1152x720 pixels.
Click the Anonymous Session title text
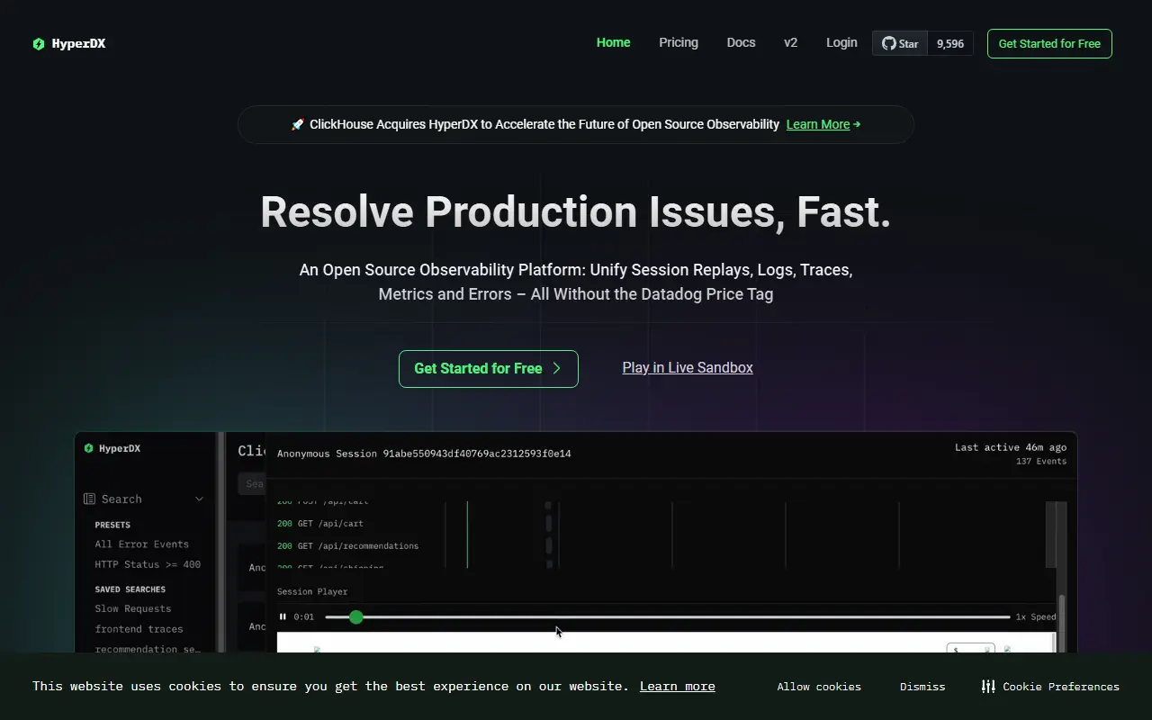click(x=424, y=454)
